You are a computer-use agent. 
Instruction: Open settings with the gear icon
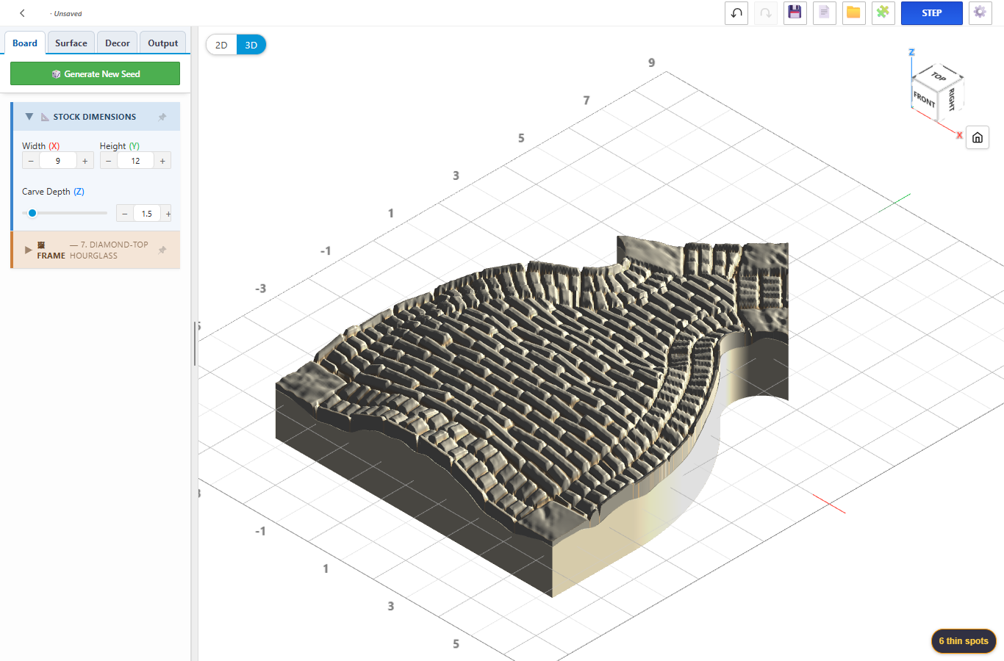(980, 12)
